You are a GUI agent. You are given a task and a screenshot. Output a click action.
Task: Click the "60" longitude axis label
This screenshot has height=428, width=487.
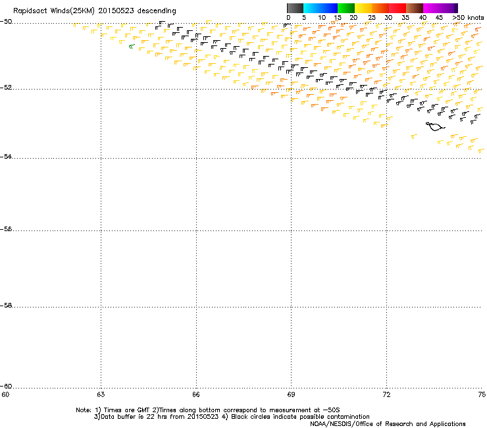point(5,394)
